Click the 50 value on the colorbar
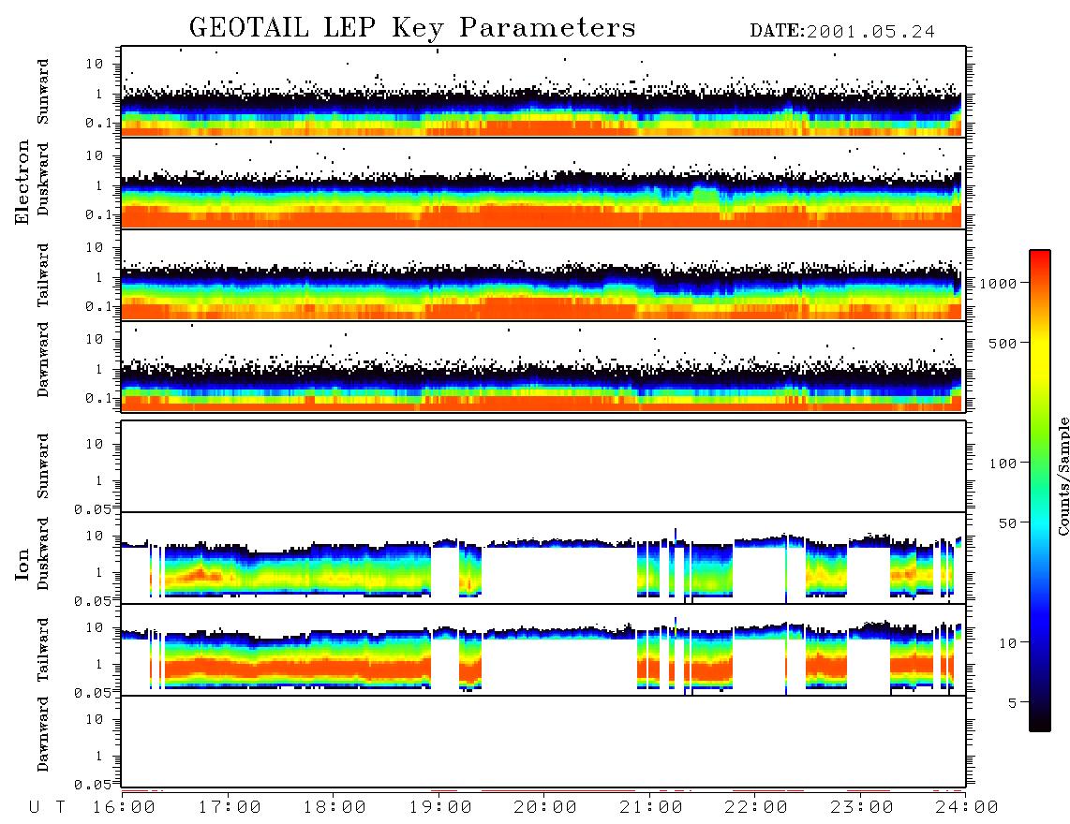1070x824 pixels. [1007, 523]
